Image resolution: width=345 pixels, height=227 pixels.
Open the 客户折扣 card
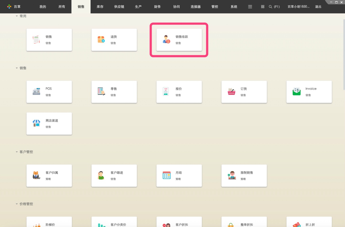pyautogui.click(x=179, y=222)
